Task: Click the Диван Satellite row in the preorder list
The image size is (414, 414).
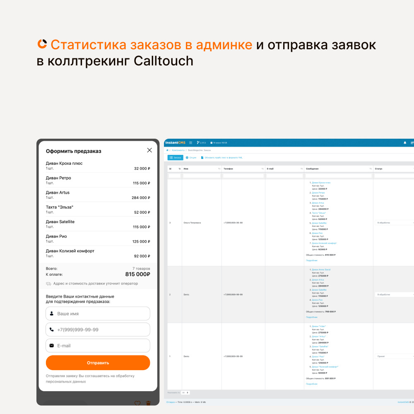Action: tap(98, 224)
